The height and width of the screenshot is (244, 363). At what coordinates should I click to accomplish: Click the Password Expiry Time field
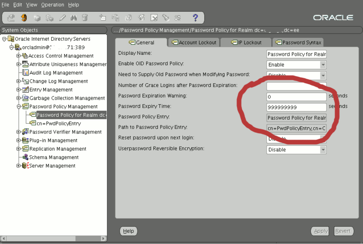click(x=296, y=107)
